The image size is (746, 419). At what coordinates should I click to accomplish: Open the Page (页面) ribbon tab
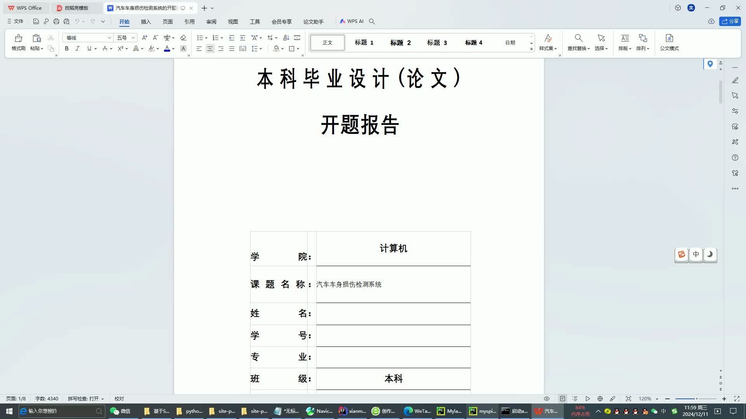(x=167, y=22)
